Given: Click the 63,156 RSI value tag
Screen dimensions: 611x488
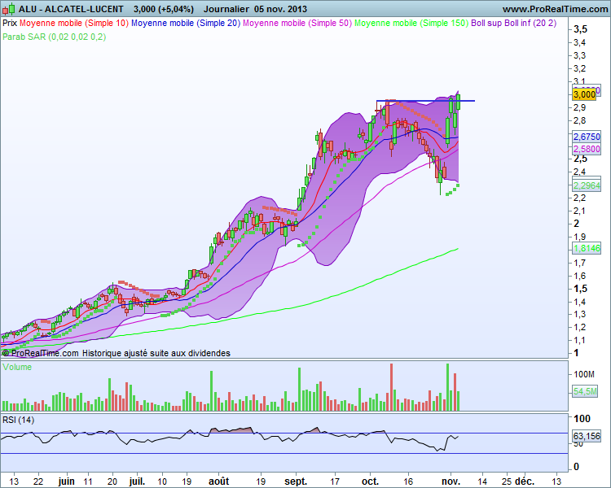Looking at the screenshot, I should 587,436.
